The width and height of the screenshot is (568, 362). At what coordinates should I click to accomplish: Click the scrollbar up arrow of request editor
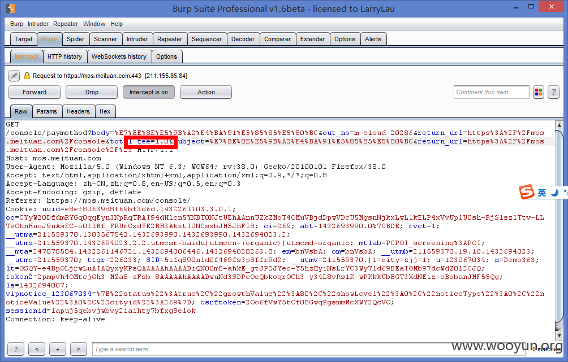[559, 125]
